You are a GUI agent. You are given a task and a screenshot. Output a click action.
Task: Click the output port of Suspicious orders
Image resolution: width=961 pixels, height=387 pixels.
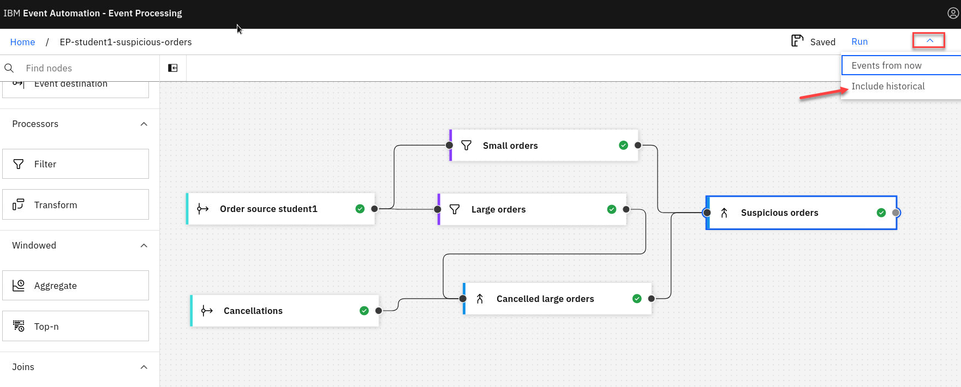896,213
